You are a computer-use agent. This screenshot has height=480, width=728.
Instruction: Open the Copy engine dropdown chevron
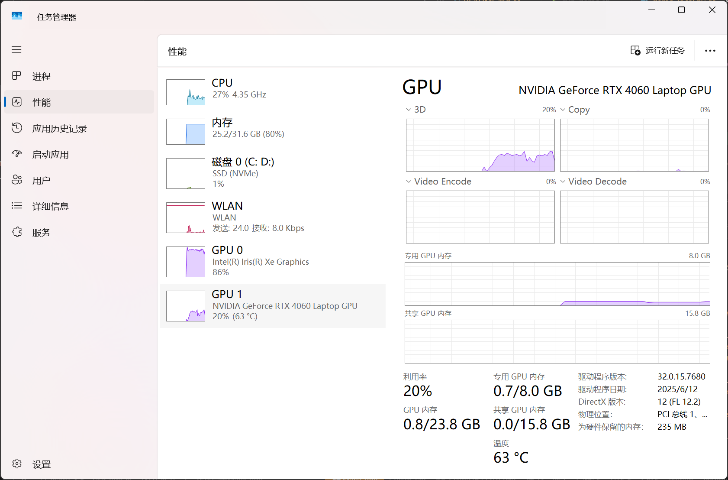(563, 110)
